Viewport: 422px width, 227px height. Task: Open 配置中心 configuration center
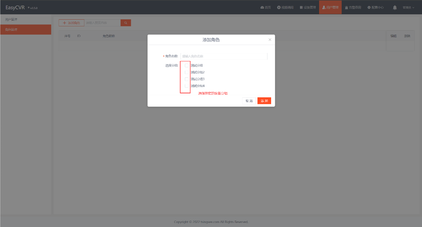click(x=375, y=7)
